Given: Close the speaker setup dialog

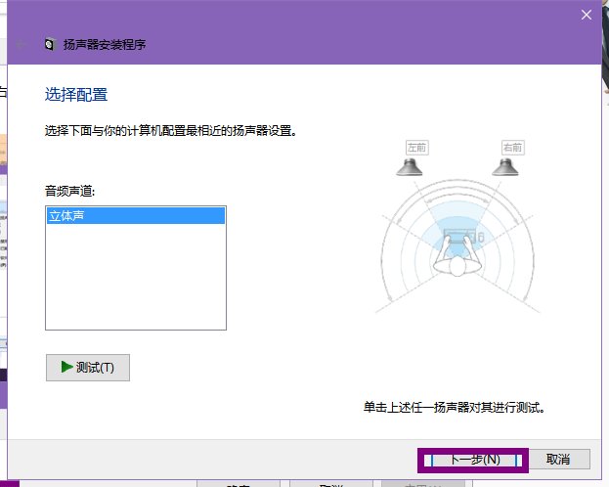Looking at the screenshot, I should (x=587, y=15).
